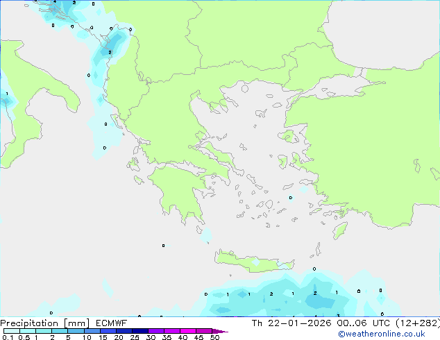Image resolution: width=440 pixels, height=340 pixels.
Task: Pick the 1–2 mm legend swatch
Action: click(44, 331)
